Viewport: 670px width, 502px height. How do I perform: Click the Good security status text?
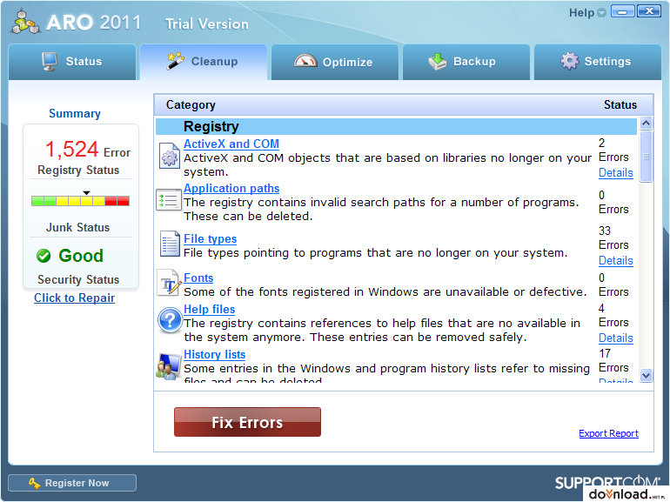(x=81, y=256)
